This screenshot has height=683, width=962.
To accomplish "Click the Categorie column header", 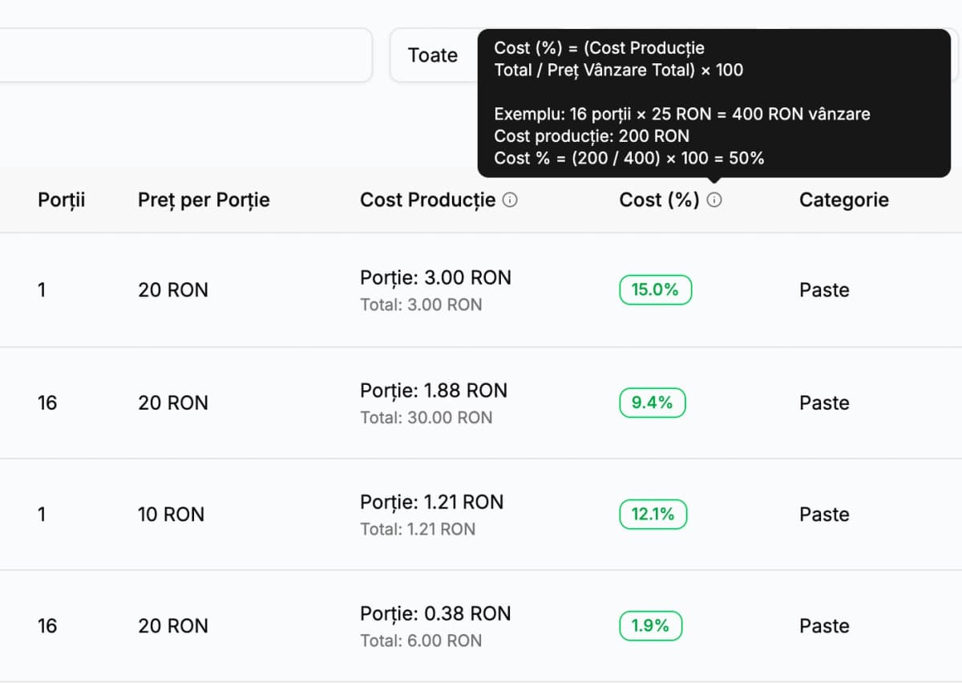I will point(843,200).
